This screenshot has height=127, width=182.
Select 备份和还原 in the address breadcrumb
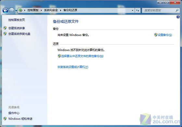pos(70,10)
